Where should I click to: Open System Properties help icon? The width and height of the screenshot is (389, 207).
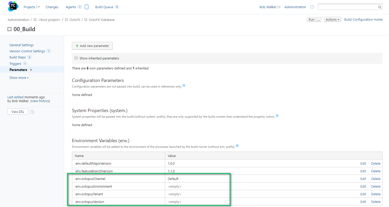click(x=277, y=116)
